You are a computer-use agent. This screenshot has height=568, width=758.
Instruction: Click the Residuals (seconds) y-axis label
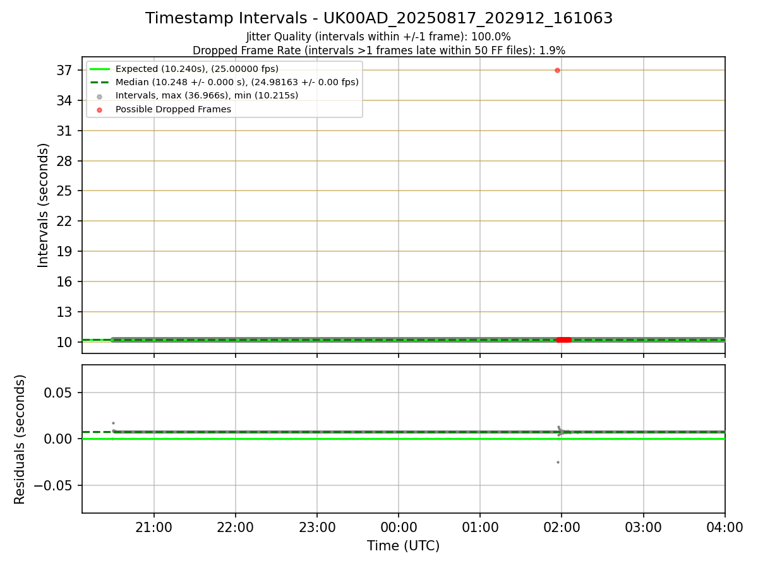pos(20,439)
